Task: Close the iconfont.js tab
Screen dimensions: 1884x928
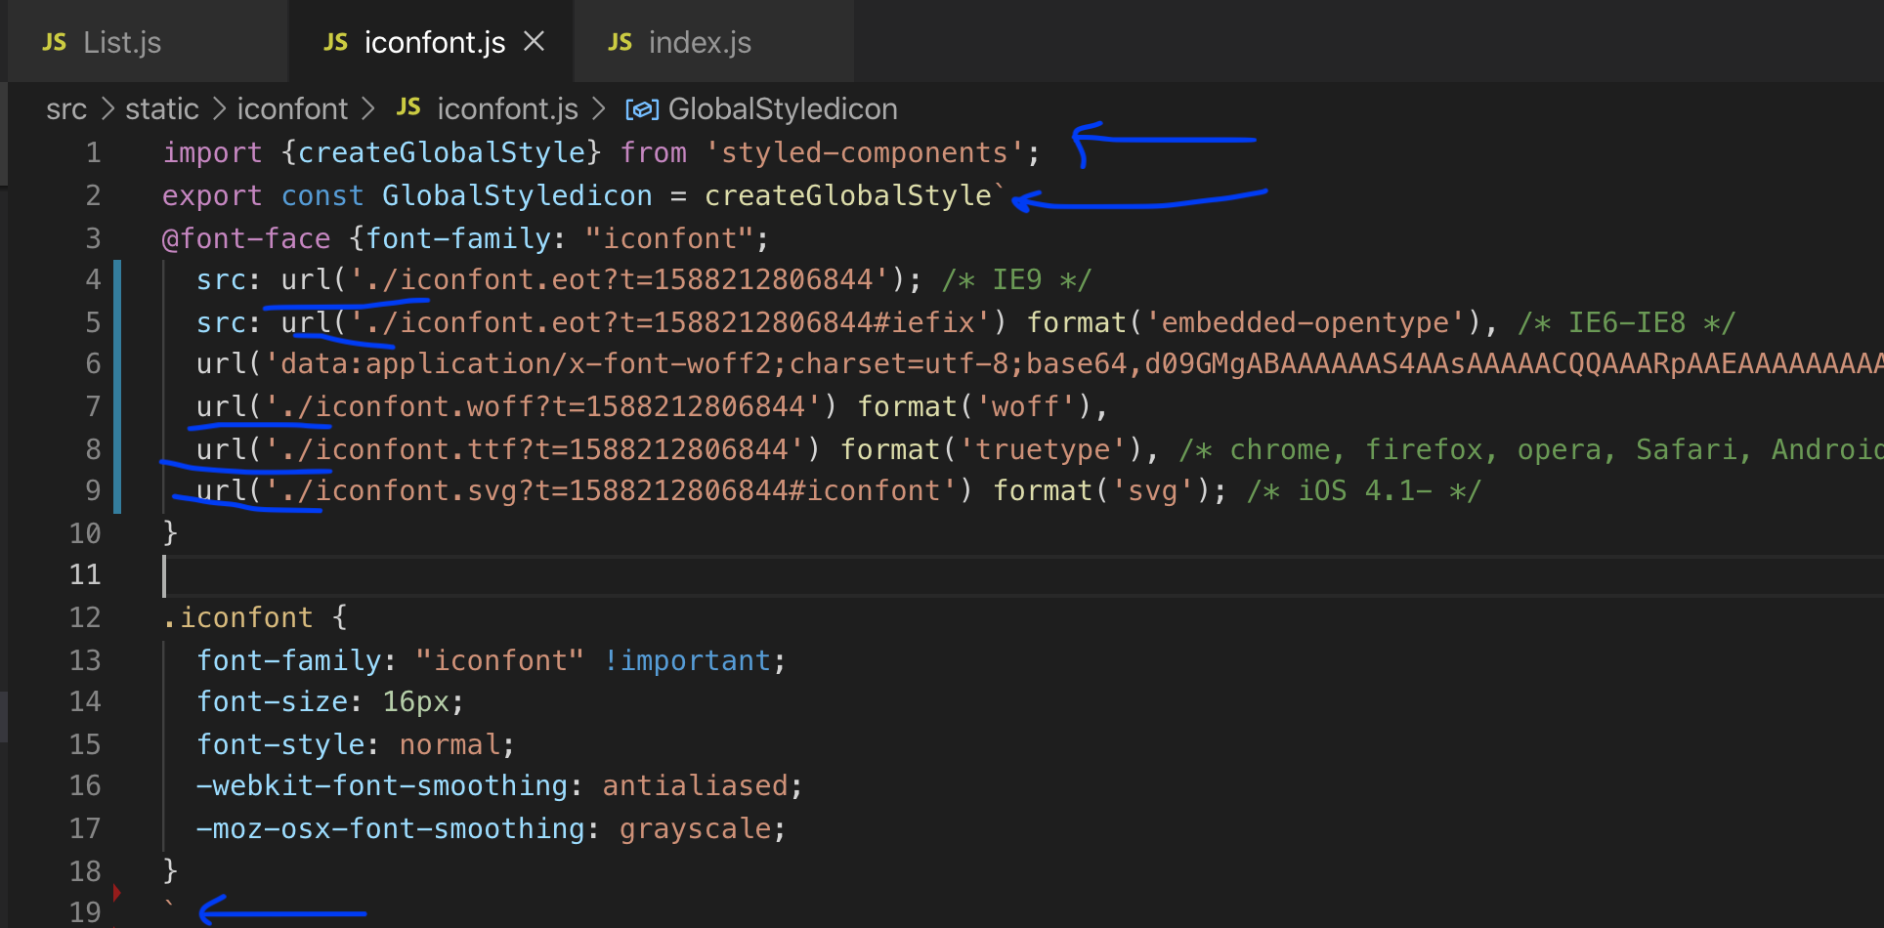Action: click(x=534, y=42)
